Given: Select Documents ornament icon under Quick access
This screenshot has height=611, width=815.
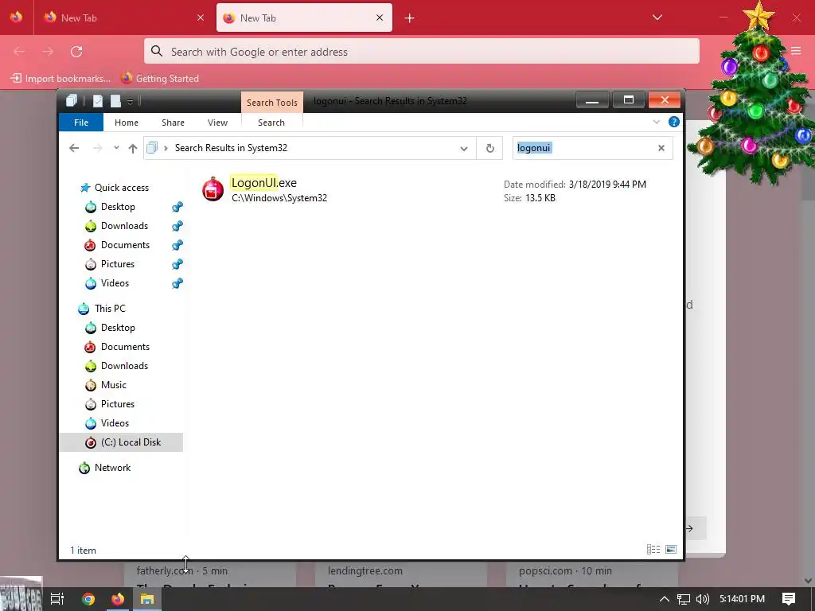Looking at the screenshot, I should click(x=91, y=245).
